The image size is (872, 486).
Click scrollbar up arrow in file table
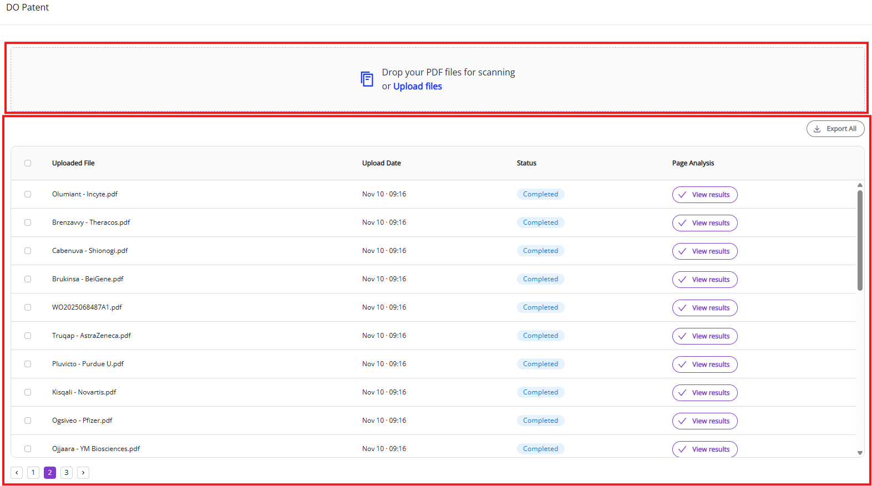860,185
